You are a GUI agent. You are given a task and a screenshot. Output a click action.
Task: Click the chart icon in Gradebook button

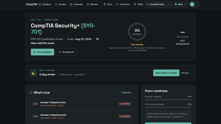(60, 52)
